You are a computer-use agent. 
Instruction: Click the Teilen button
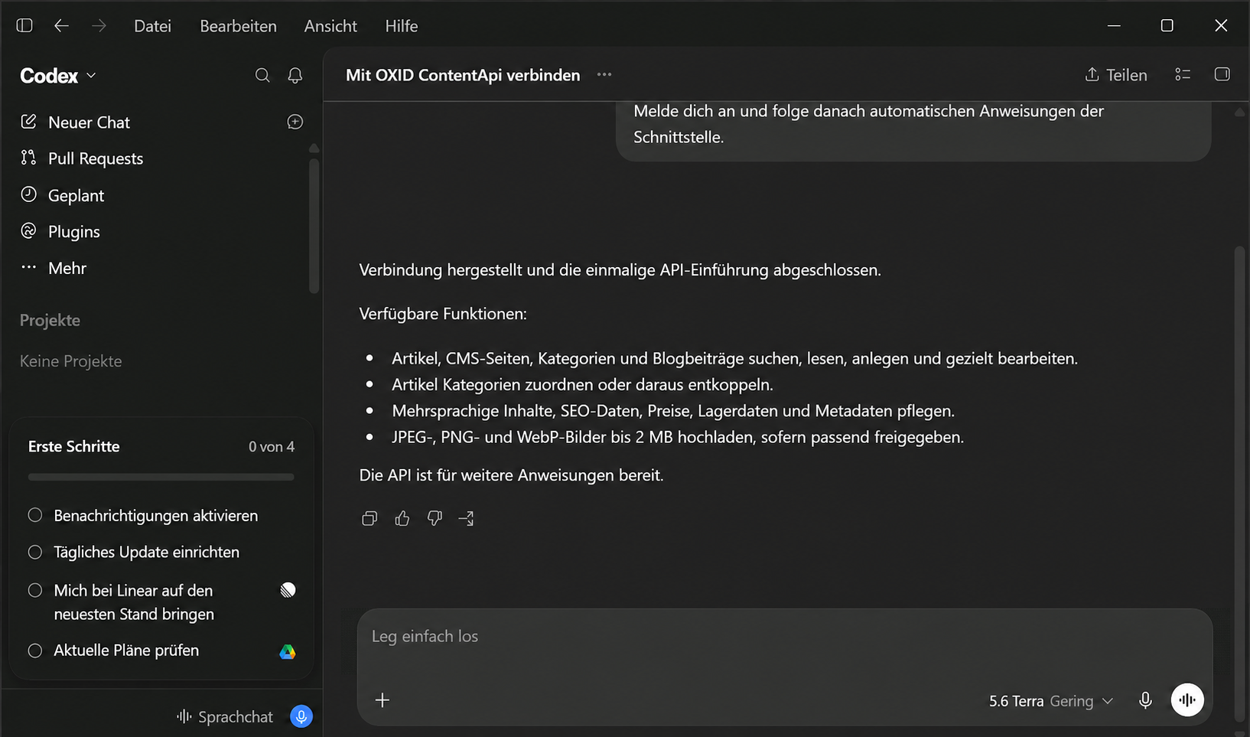click(x=1116, y=75)
